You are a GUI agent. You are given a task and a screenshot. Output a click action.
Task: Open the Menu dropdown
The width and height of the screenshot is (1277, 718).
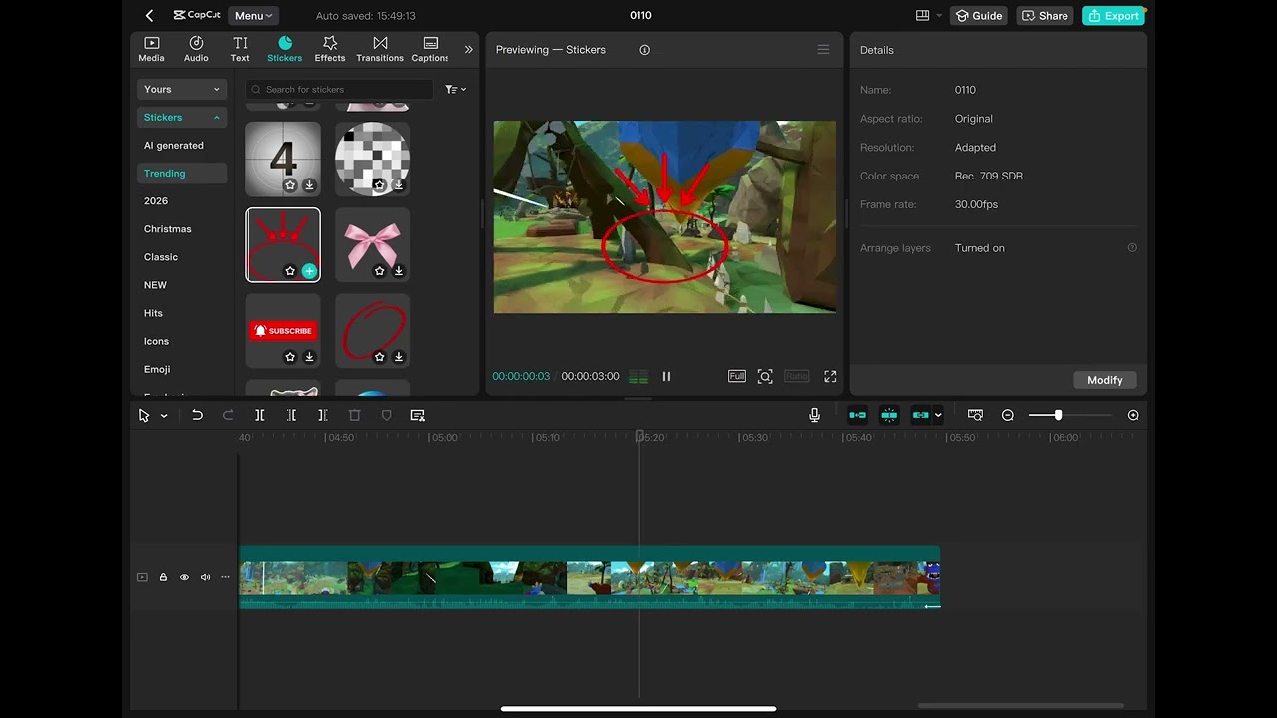click(x=253, y=16)
